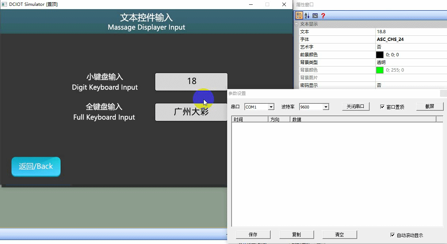
Task: Sort properties alphabetically with A-Z icon
Action: (x=307, y=16)
